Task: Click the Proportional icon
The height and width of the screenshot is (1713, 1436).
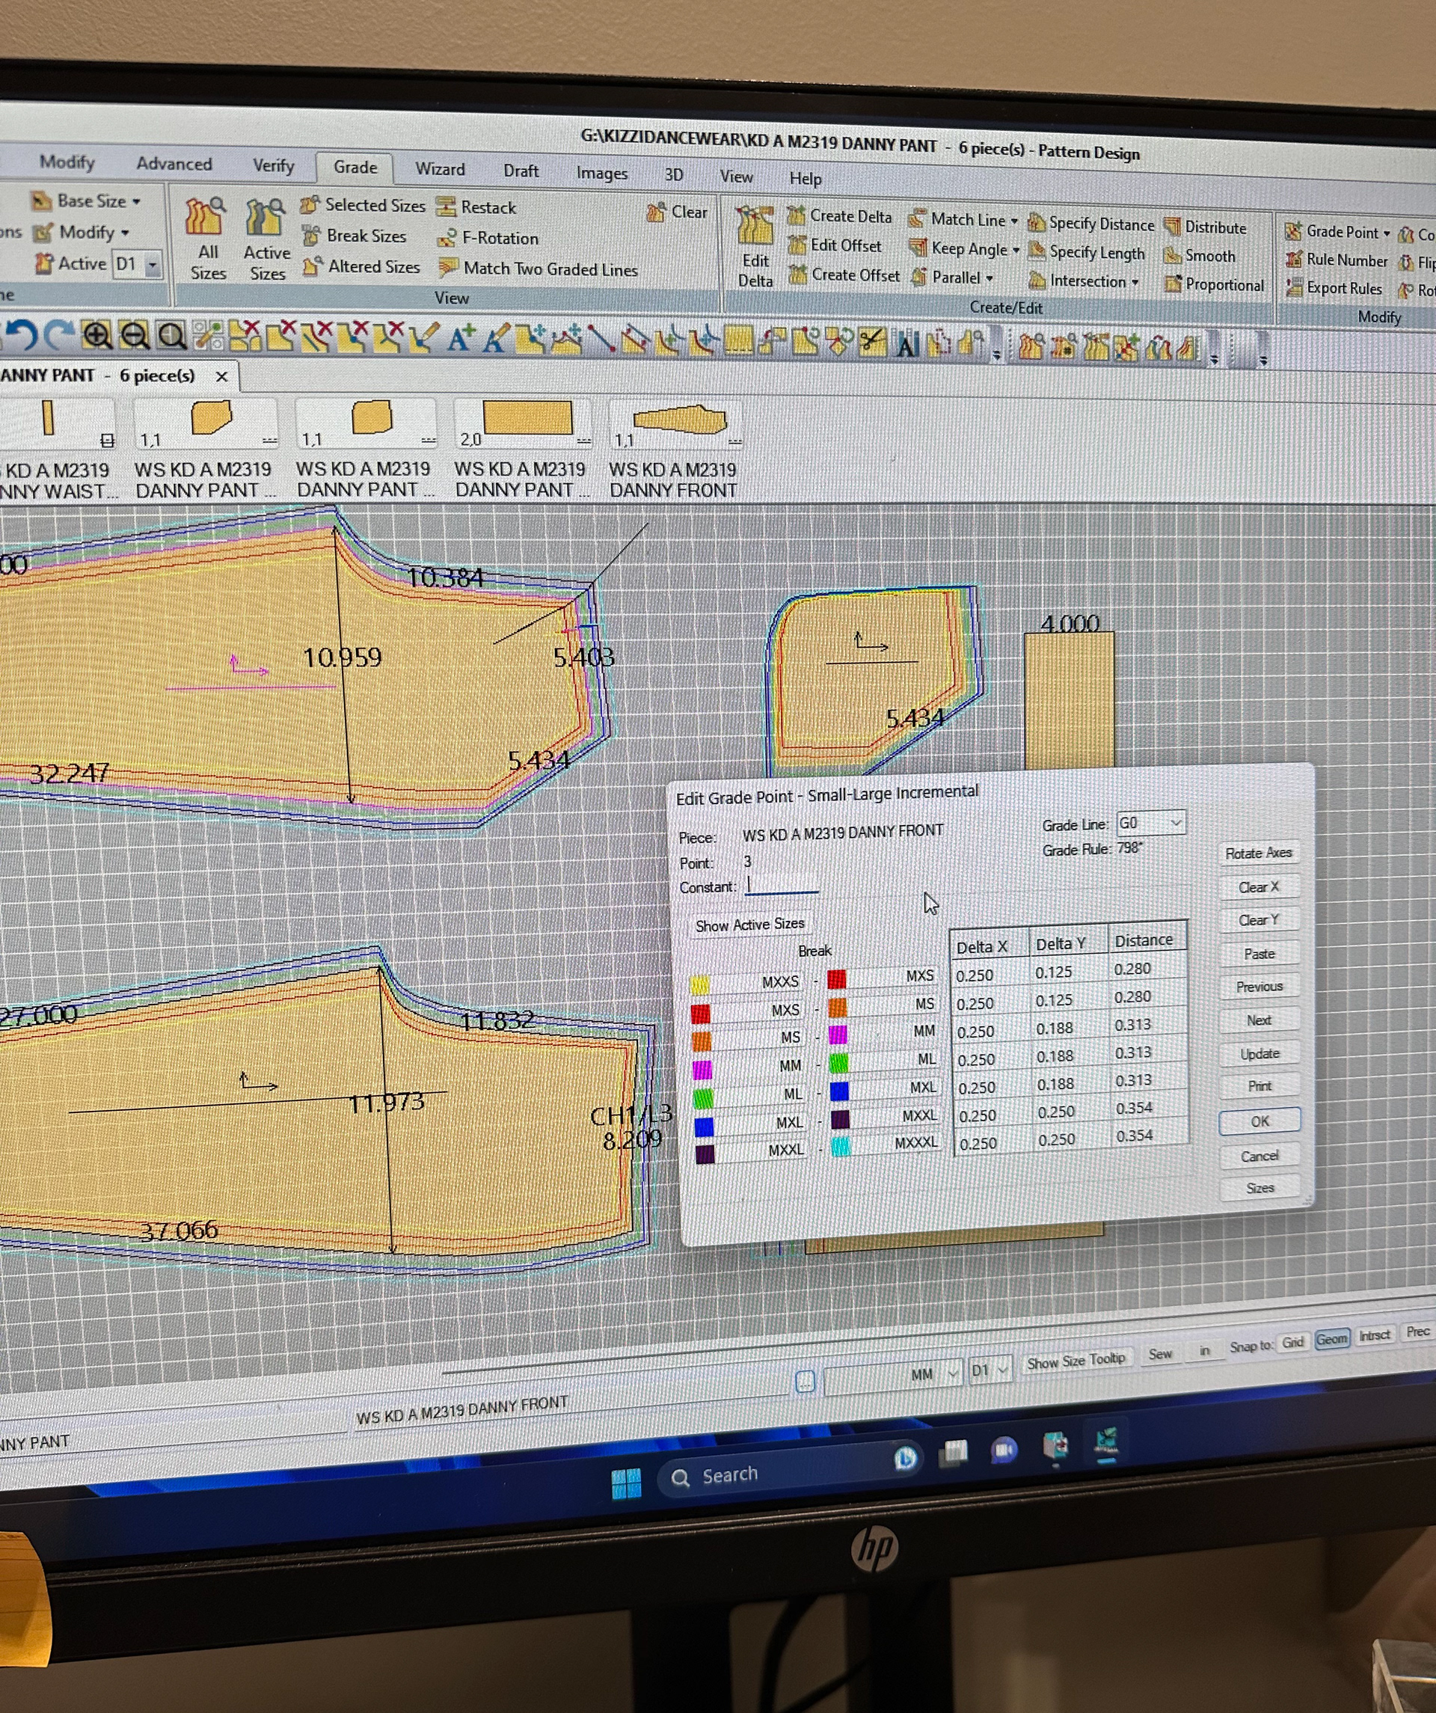Action: pos(1173,284)
